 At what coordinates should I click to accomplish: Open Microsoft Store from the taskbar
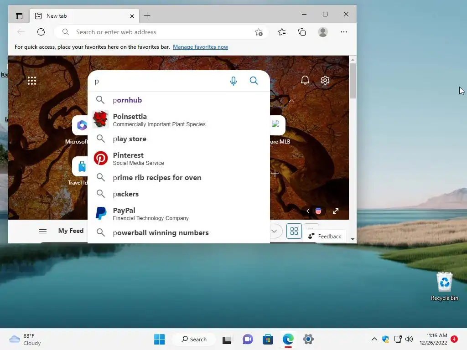(x=268, y=339)
